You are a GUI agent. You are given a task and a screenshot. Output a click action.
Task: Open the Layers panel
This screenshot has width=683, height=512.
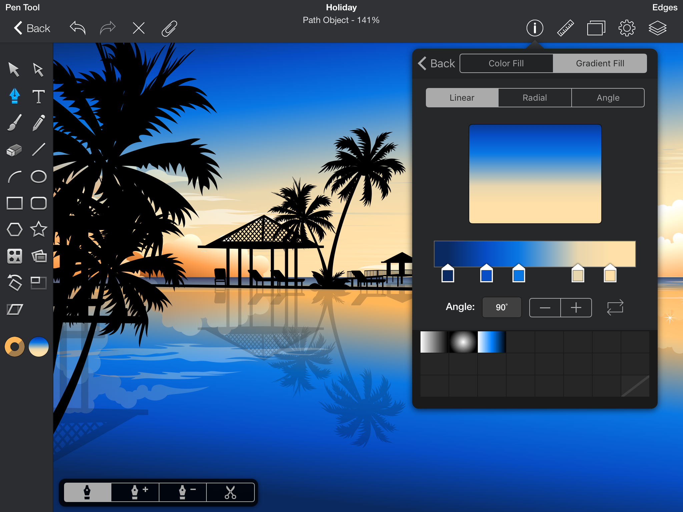coord(658,28)
